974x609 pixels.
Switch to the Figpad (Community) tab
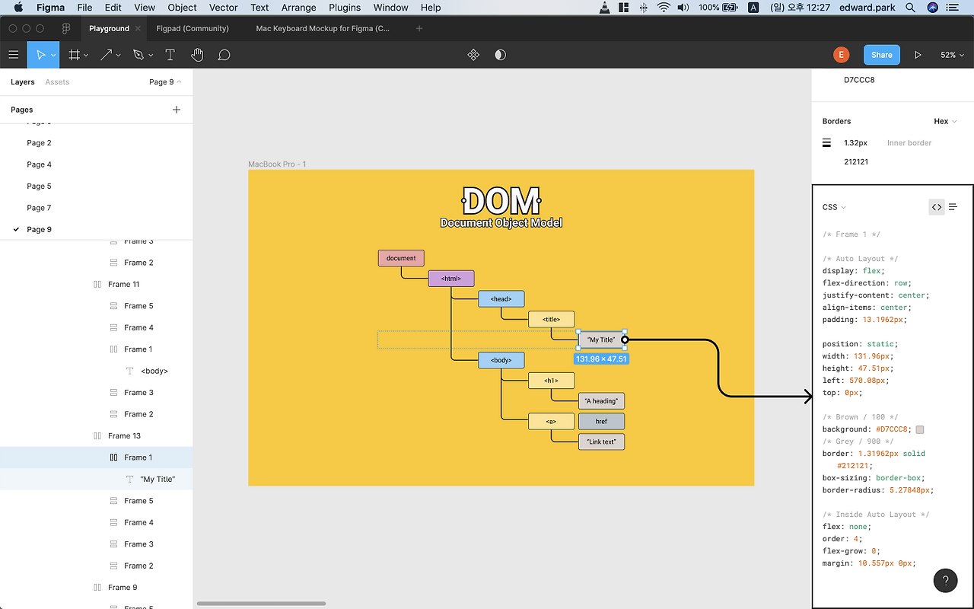[193, 28]
